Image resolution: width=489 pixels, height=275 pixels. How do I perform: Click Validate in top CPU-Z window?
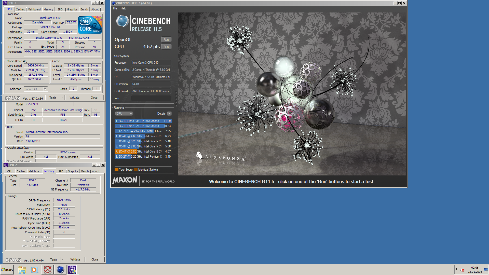74,98
